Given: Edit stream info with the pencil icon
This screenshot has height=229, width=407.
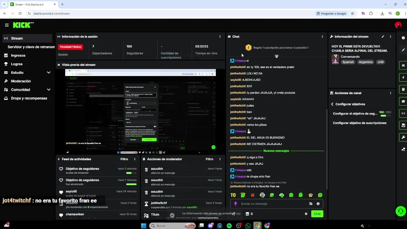Looking at the screenshot, I should tap(383, 37).
